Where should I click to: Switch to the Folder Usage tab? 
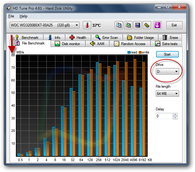click(x=140, y=37)
